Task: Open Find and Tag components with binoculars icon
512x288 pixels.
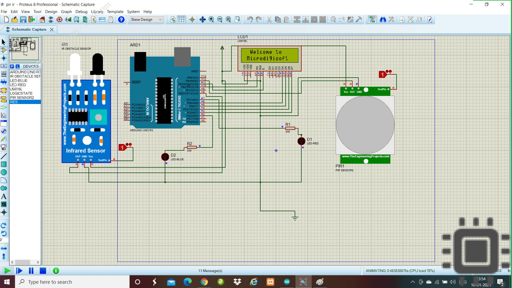Action: pyautogui.click(x=383, y=20)
